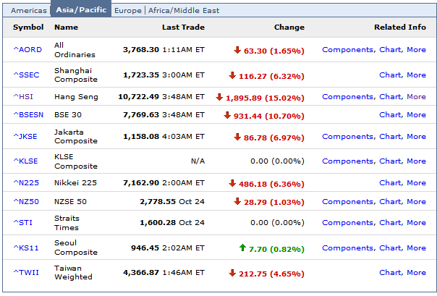
Task: Open Chart for Taiwan Weighted
Action: pos(390,273)
